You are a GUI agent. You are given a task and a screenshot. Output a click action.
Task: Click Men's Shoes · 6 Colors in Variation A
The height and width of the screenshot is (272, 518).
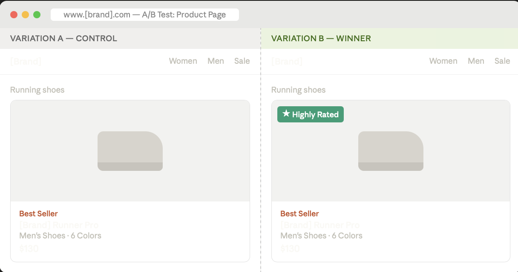click(x=60, y=236)
